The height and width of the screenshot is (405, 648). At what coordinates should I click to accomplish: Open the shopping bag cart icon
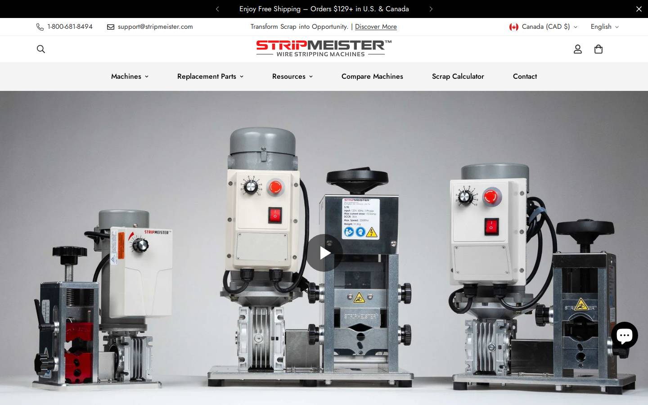(598, 49)
